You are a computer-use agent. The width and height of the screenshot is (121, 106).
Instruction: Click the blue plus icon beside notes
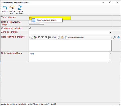[118, 37]
